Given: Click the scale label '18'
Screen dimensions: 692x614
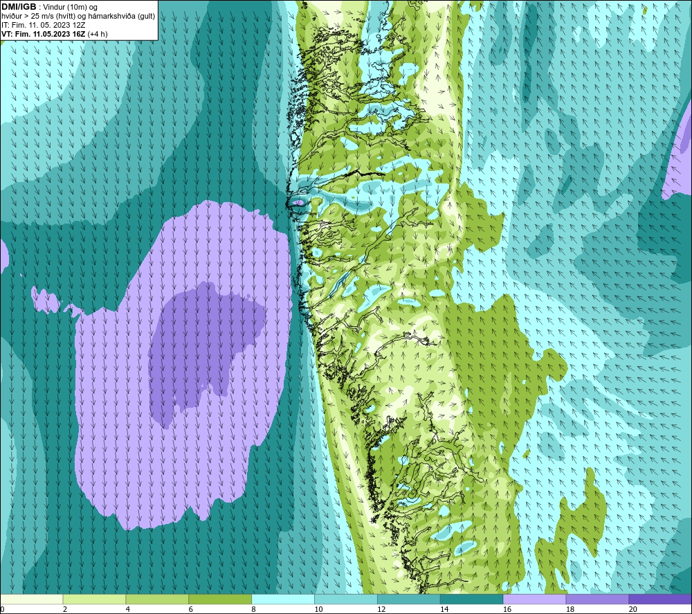Looking at the screenshot, I should click(x=570, y=609).
